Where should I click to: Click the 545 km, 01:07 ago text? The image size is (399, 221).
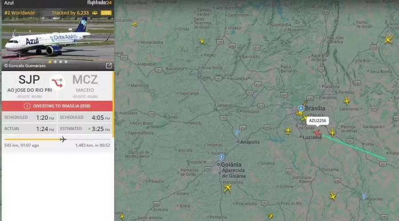point(22,145)
